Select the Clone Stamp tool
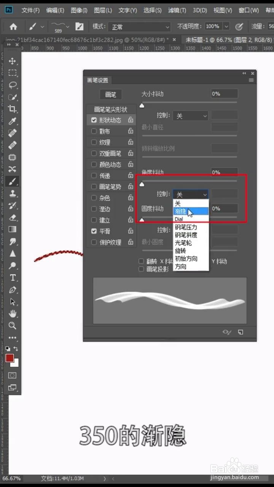The image size is (274, 487). [13, 193]
